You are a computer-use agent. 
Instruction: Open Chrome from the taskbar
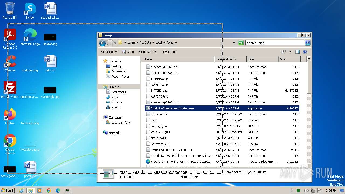49,190
